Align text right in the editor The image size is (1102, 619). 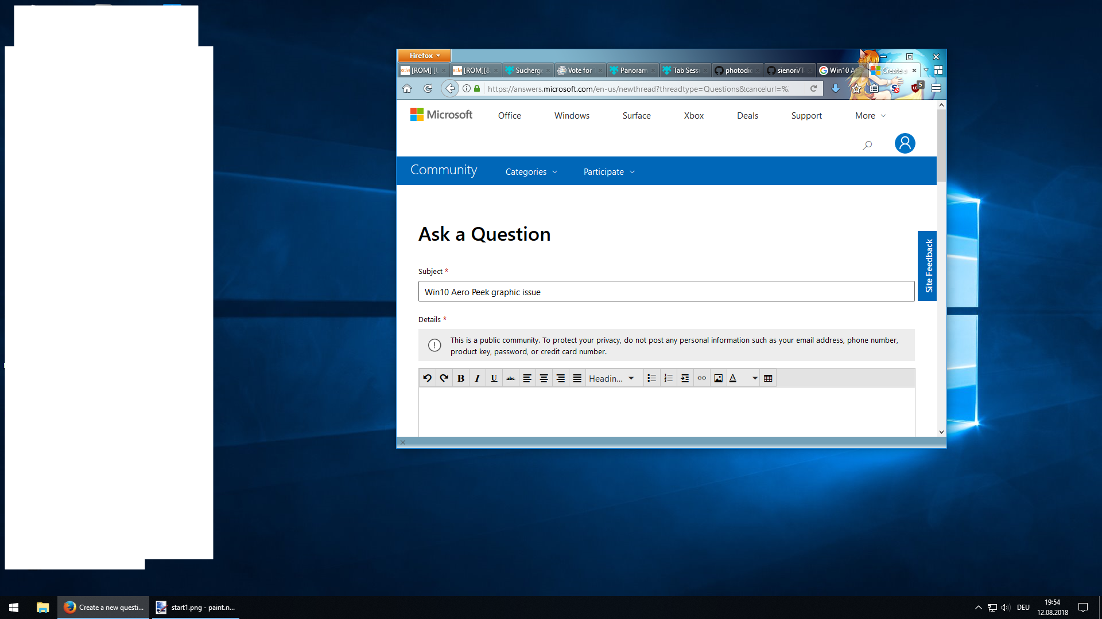560,378
